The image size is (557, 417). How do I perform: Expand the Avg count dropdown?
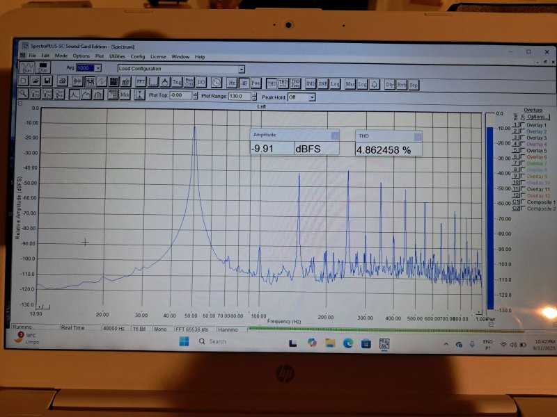point(97,68)
